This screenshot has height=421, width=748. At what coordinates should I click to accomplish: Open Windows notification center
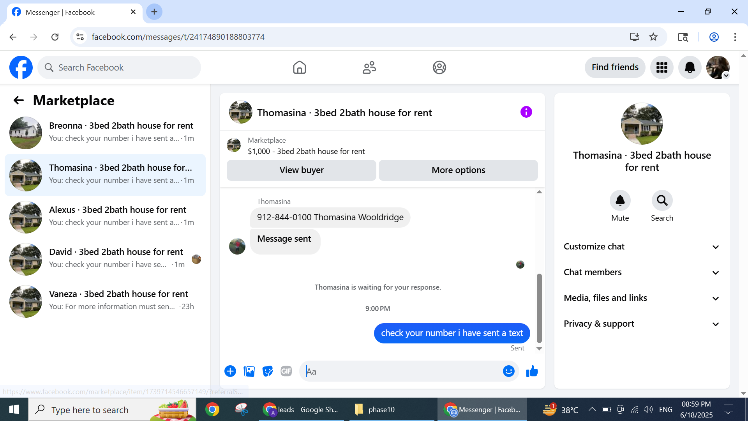pos(728,410)
